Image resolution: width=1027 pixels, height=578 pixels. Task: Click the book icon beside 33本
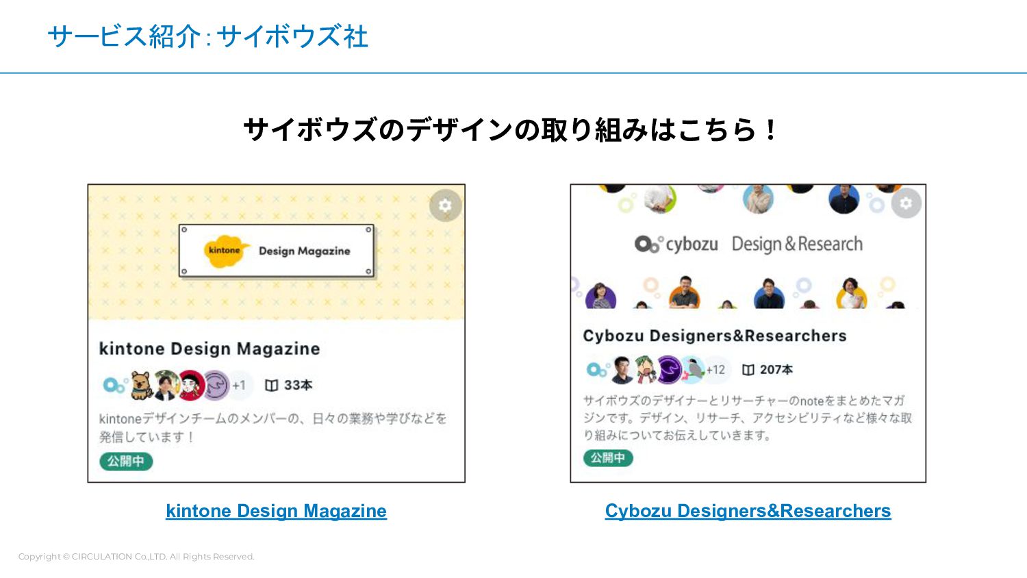(271, 386)
